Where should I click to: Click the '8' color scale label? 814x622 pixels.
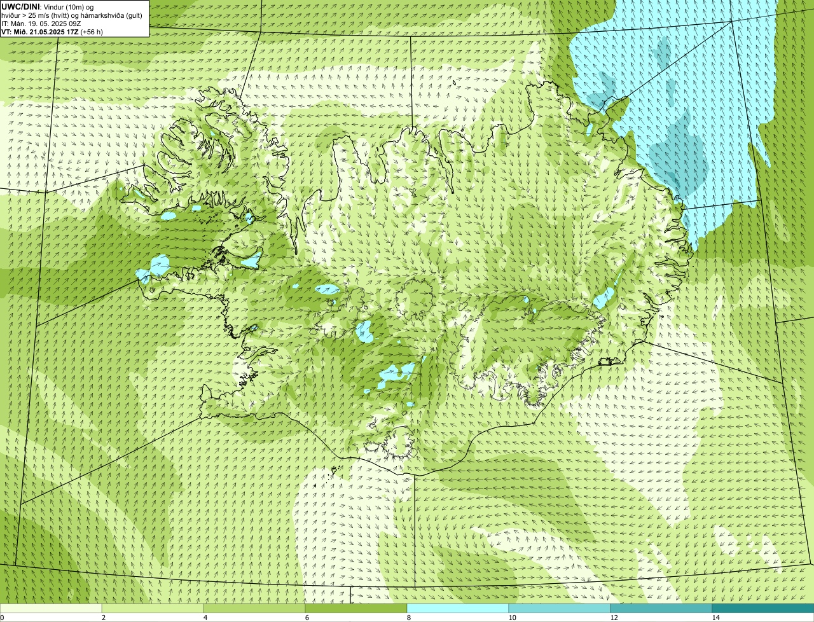409,618
